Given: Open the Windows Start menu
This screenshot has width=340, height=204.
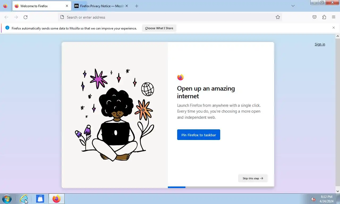Looking at the screenshot, I should 7,199.
